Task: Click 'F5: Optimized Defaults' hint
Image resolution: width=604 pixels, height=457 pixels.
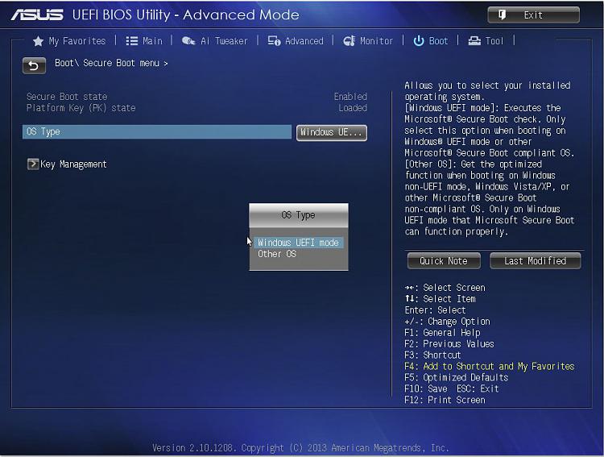Action: click(457, 377)
